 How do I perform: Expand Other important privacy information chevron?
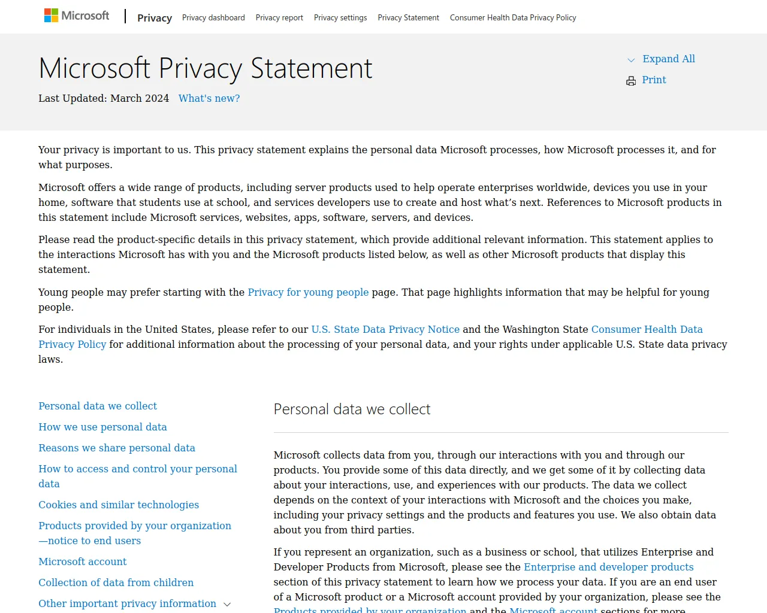point(227,605)
